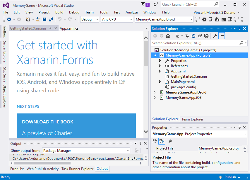Click Publish in the status bar
The image size is (250, 180).
(x=230, y=177)
